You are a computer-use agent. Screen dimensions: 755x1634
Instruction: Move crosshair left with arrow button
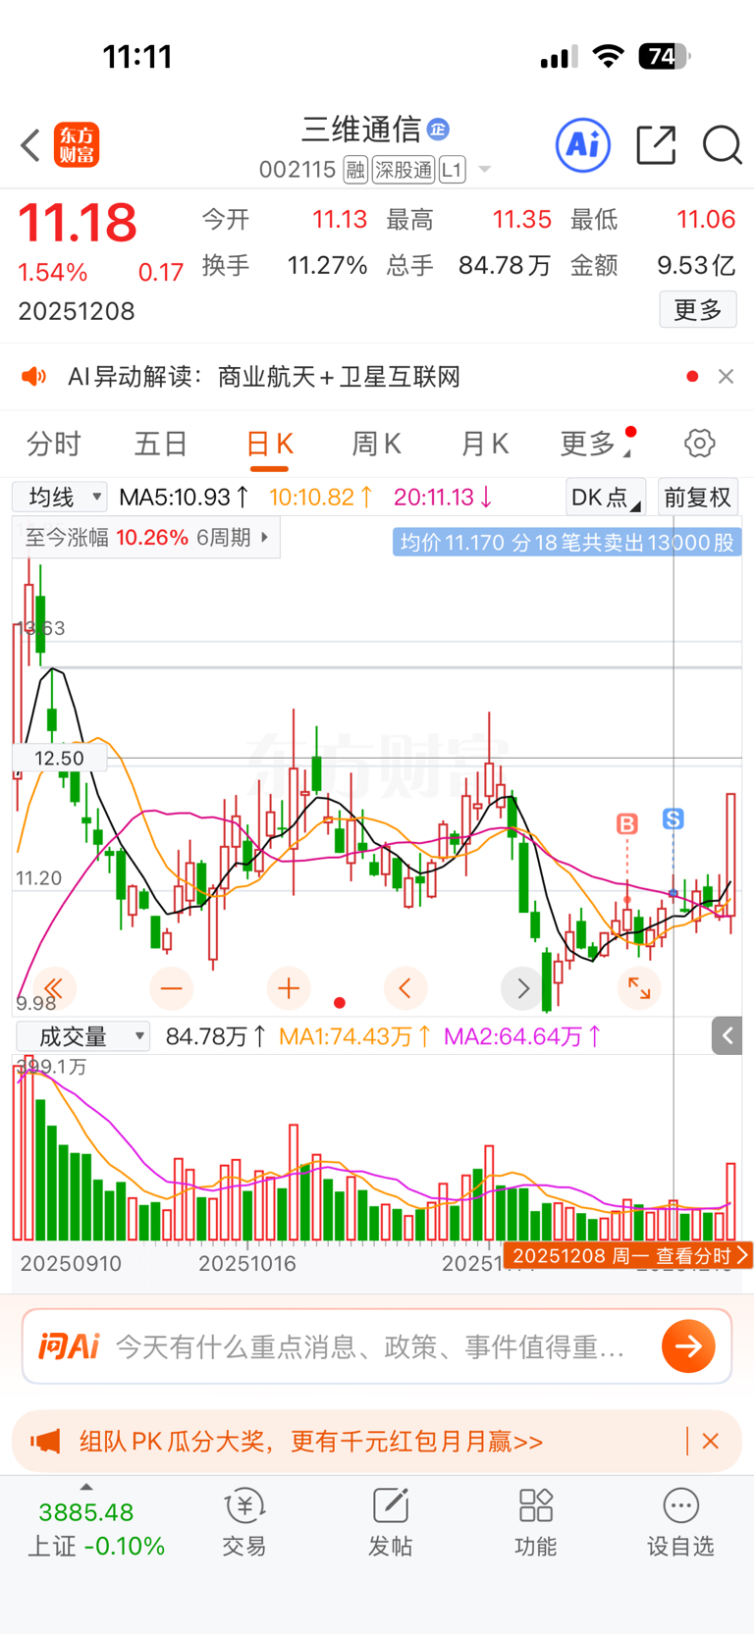pyautogui.click(x=405, y=988)
